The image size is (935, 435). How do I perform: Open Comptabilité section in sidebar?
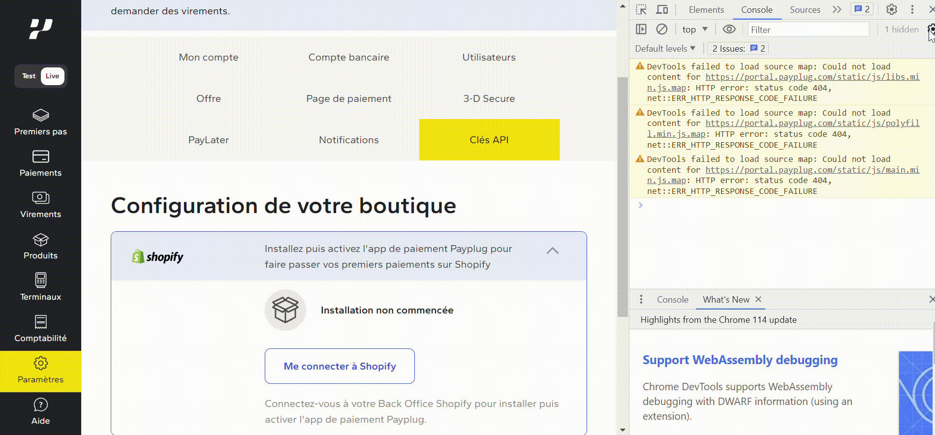[40, 329]
